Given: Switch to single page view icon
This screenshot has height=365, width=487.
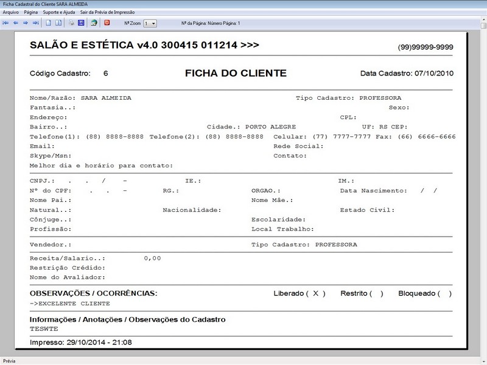Looking at the screenshot, I should tap(49, 23).
